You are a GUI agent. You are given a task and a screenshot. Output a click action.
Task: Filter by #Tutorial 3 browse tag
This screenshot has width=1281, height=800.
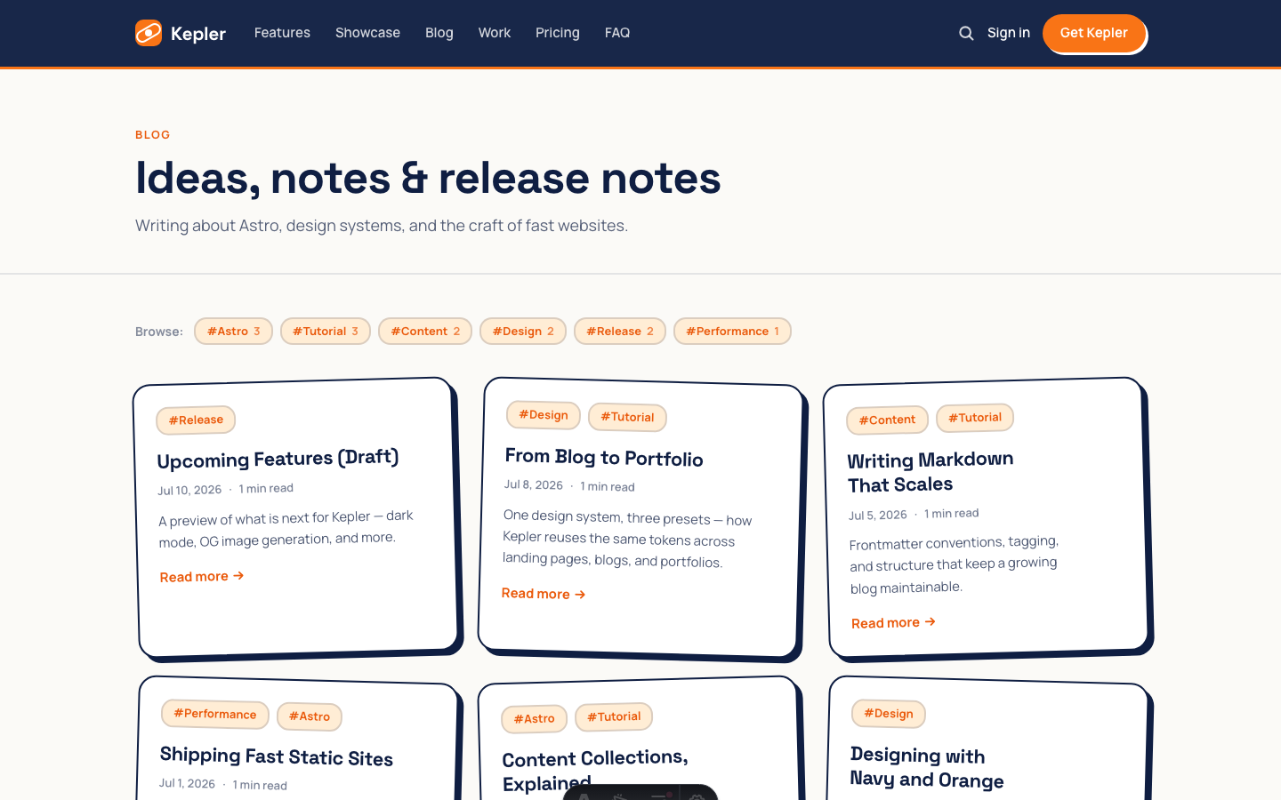coord(326,331)
